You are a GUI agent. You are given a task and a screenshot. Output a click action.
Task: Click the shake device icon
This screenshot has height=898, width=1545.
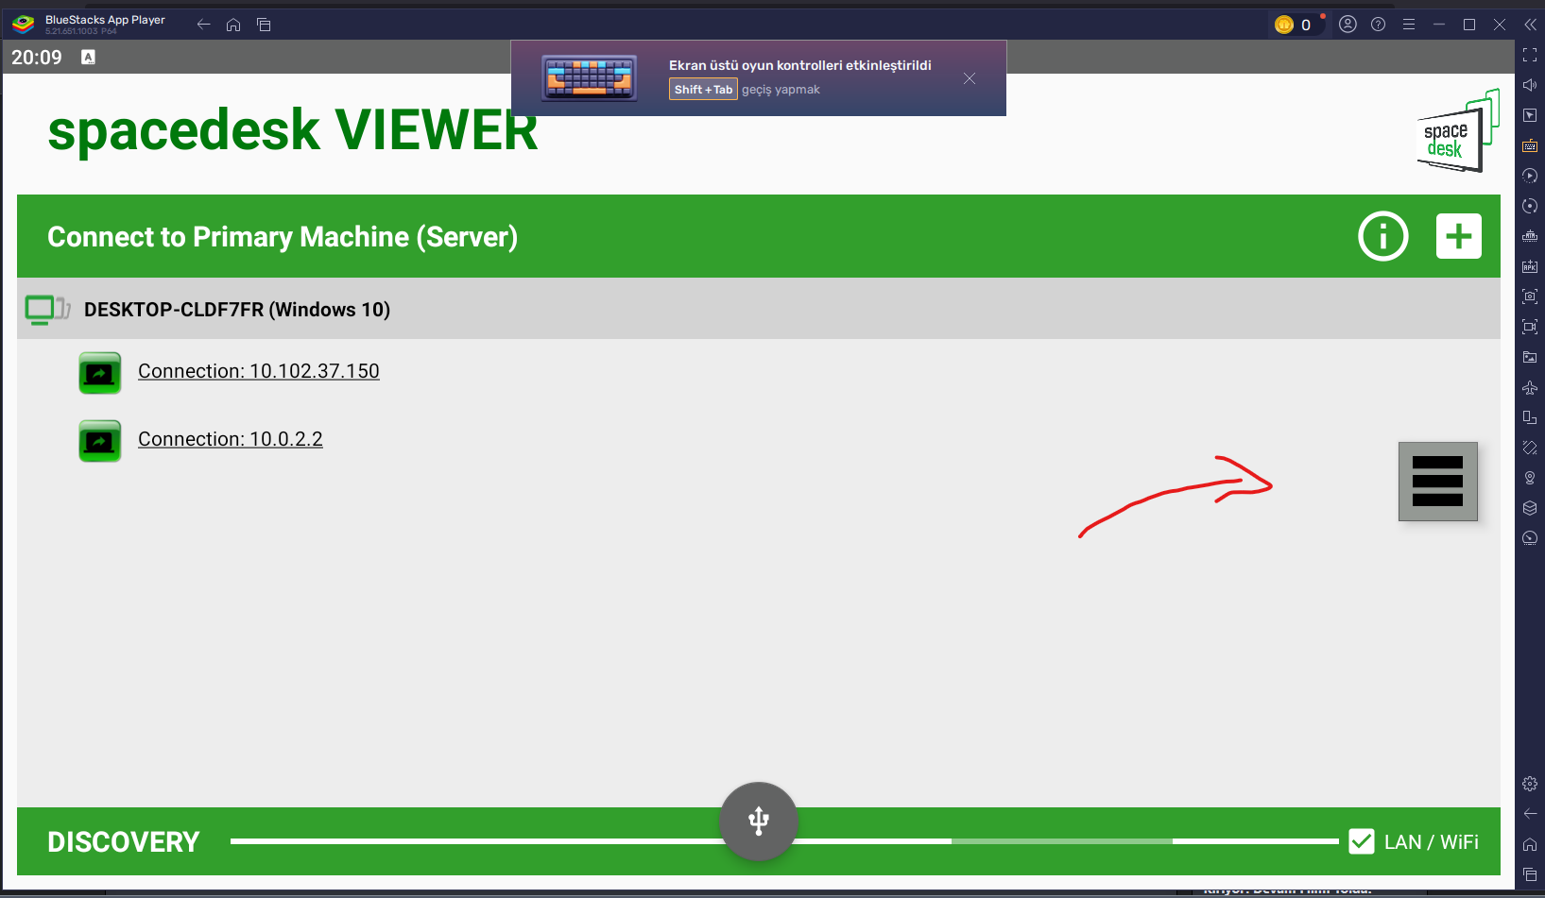tap(1530, 448)
